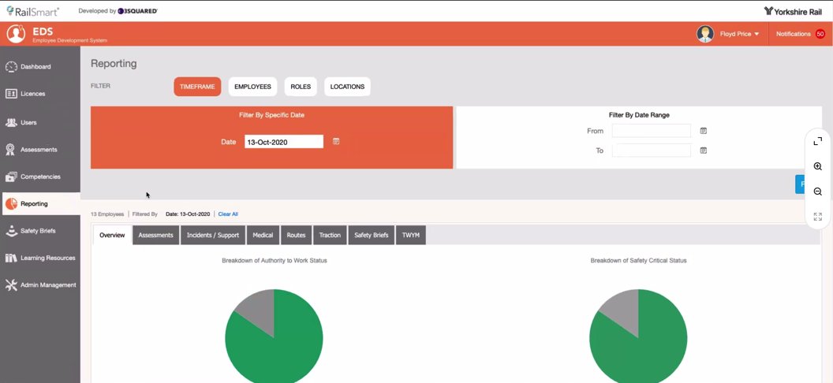
Task: Click the zoom in magnifier icon
Action: tap(817, 166)
